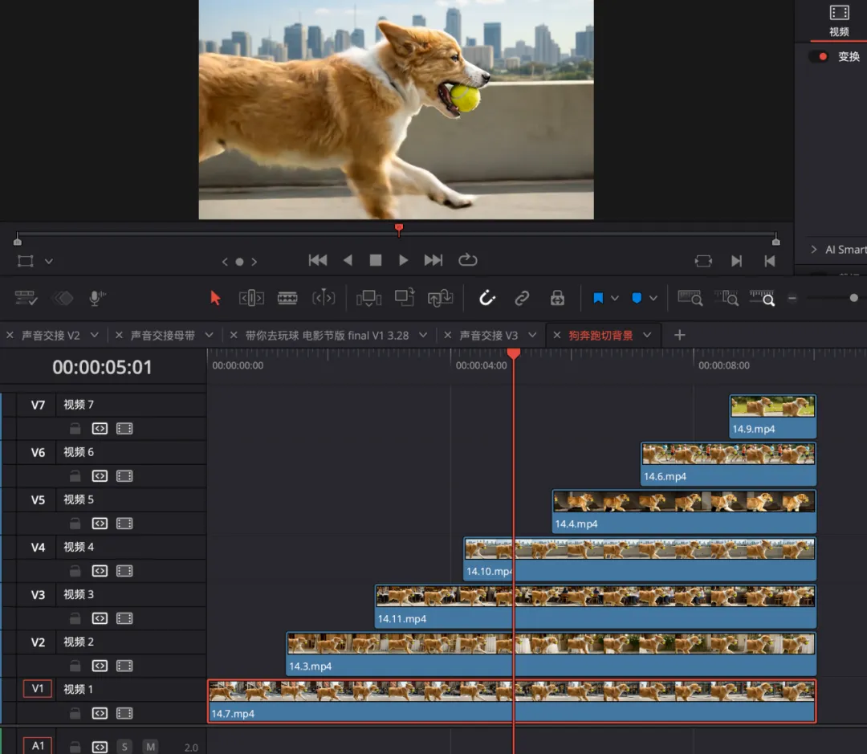The image size is (867, 754).
Task: Toggle loop playback icon
Action: pyautogui.click(x=467, y=260)
